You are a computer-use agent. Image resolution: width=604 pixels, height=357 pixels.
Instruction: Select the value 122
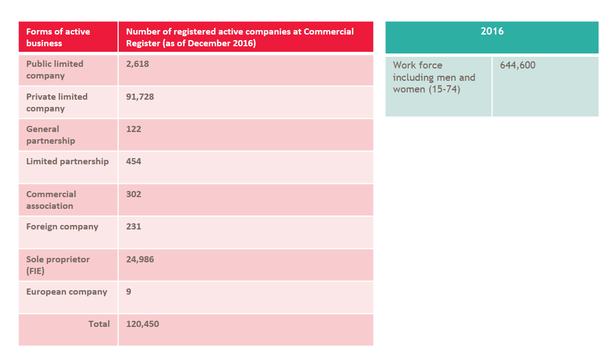click(x=134, y=129)
